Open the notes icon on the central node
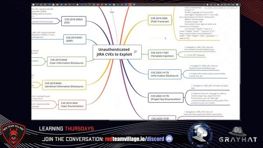263x148 pixels. click(135, 52)
